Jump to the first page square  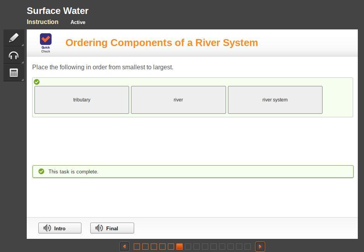point(137,247)
